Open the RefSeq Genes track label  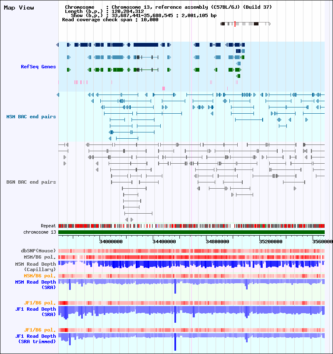(38, 67)
